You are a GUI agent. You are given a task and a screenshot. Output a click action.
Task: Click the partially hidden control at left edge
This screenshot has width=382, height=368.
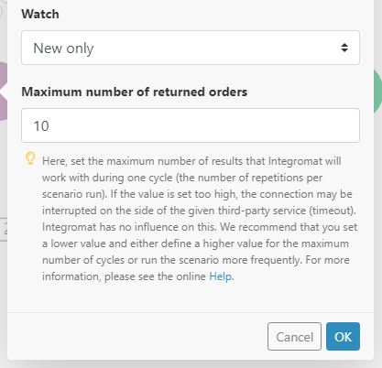[x=4, y=230]
